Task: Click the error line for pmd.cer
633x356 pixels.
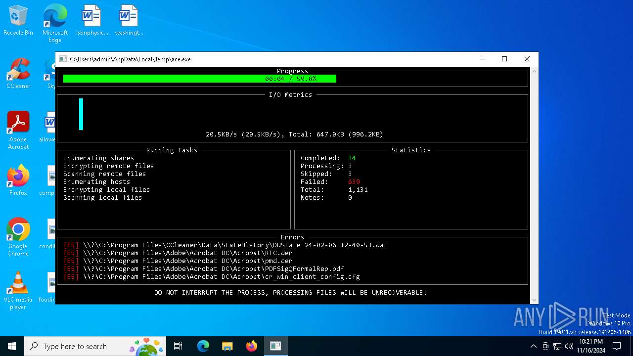Action: tap(178, 261)
